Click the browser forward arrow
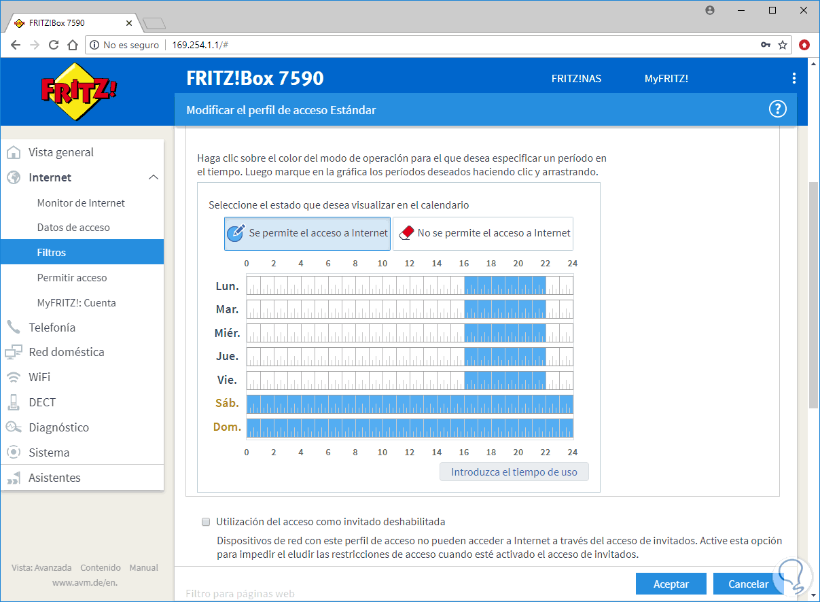The height and width of the screenshot is (602, 820). pyautogui.click(x=35, y=45)
